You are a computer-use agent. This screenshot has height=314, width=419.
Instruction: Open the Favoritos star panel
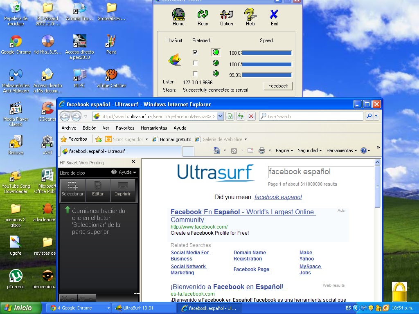click(74, 139)
